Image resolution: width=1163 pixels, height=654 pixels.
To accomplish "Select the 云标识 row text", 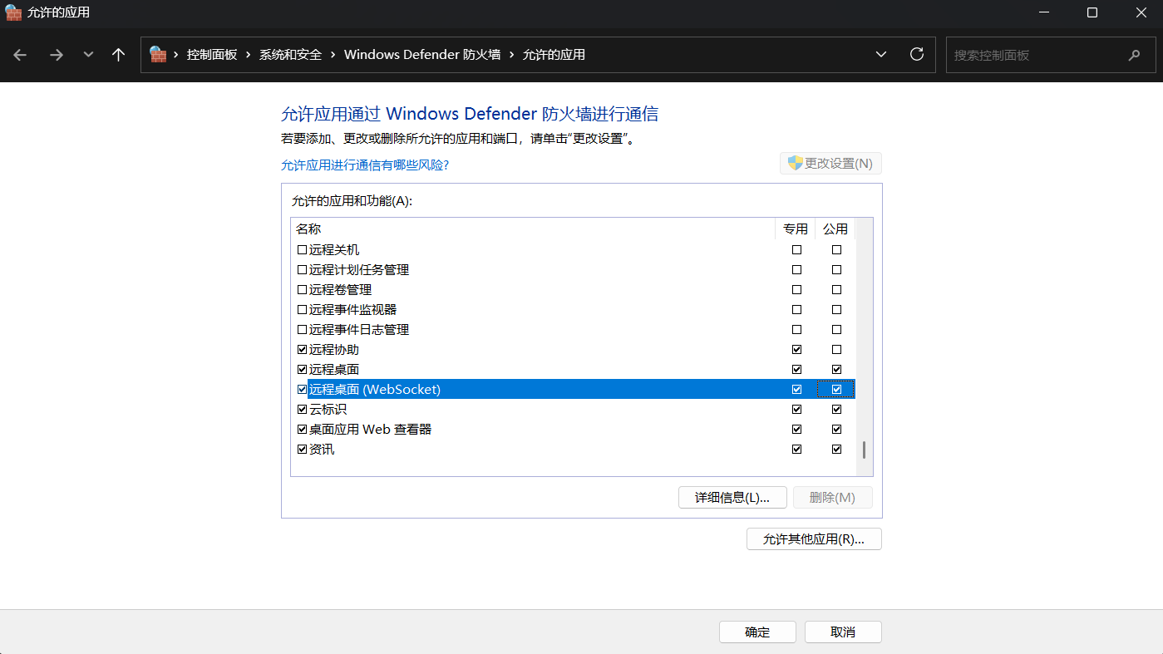I will point(328,410).
